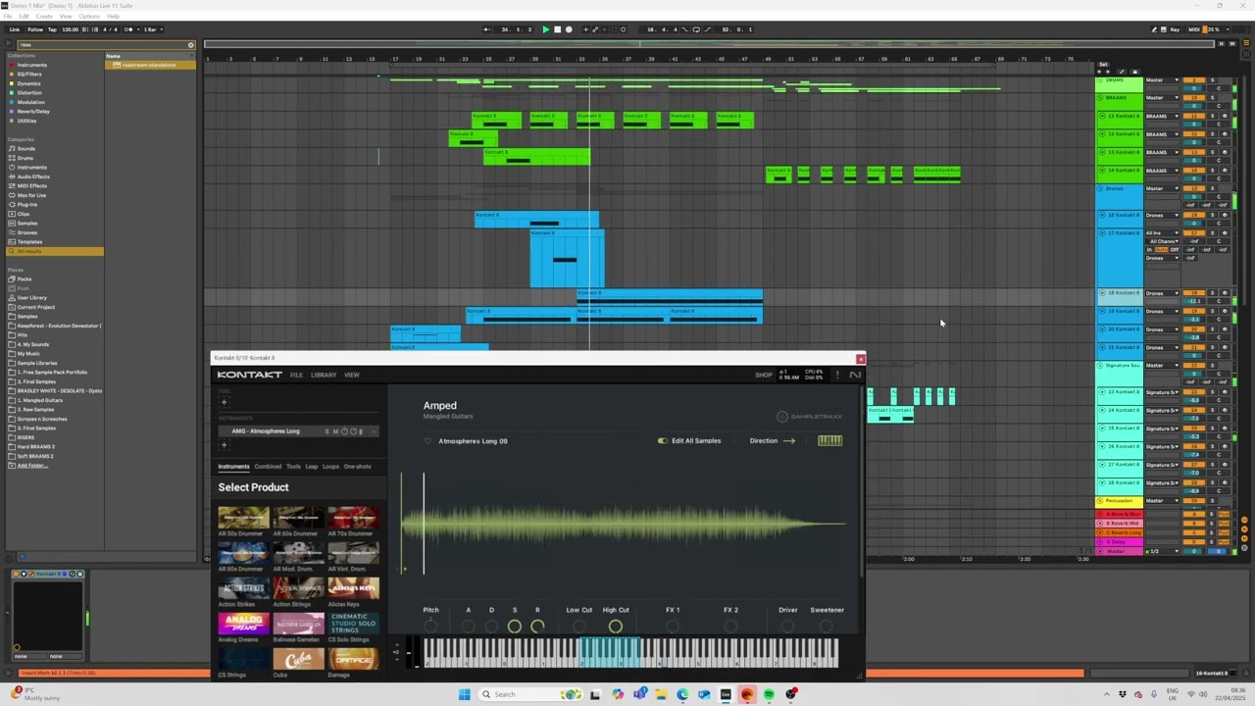Select All results category
The image size is (1255, 706).
(55, 252)
